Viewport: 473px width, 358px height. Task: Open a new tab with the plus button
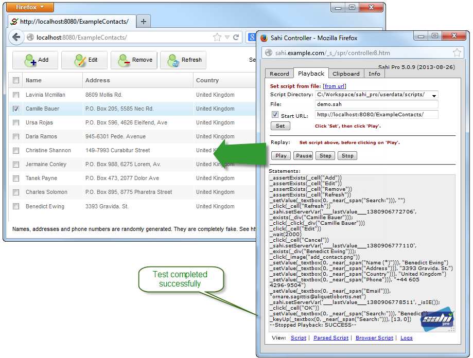[x=144, y=22]
